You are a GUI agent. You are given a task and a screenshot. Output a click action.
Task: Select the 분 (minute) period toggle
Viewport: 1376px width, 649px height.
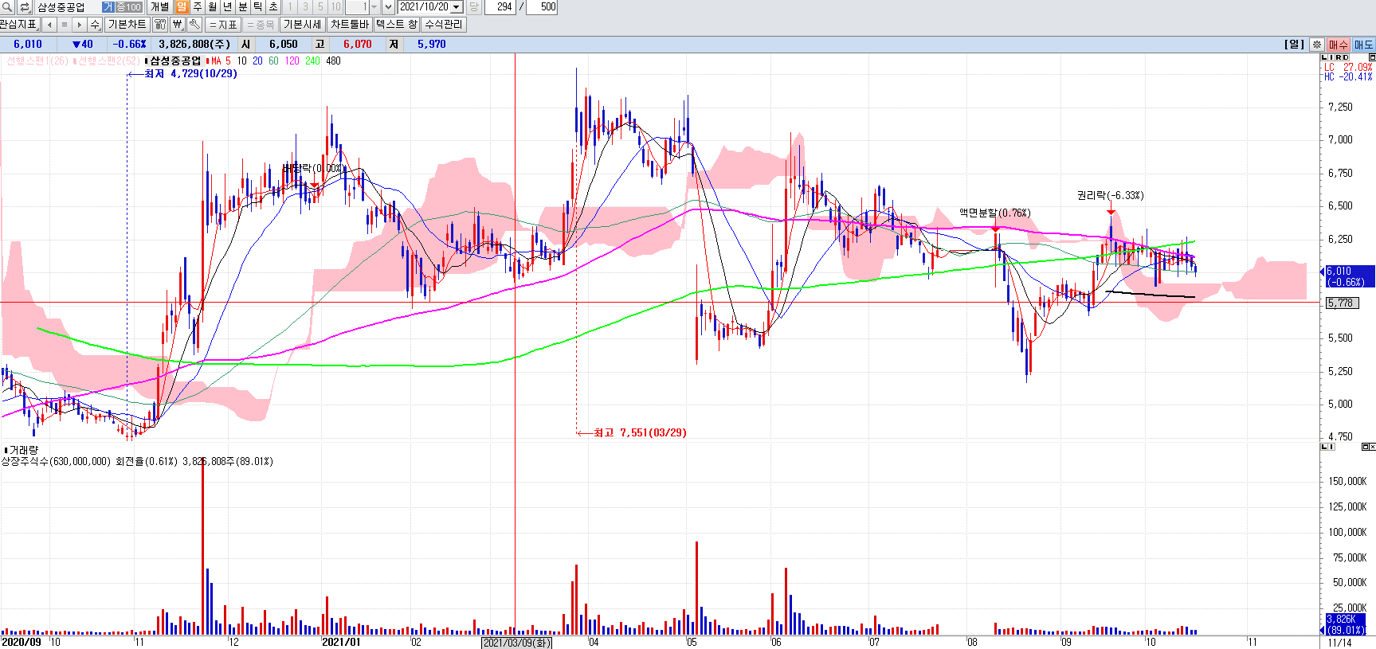point(242,7)
